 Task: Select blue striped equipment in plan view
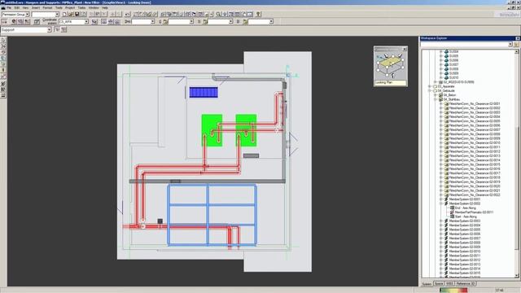click(x=204, y=92)
